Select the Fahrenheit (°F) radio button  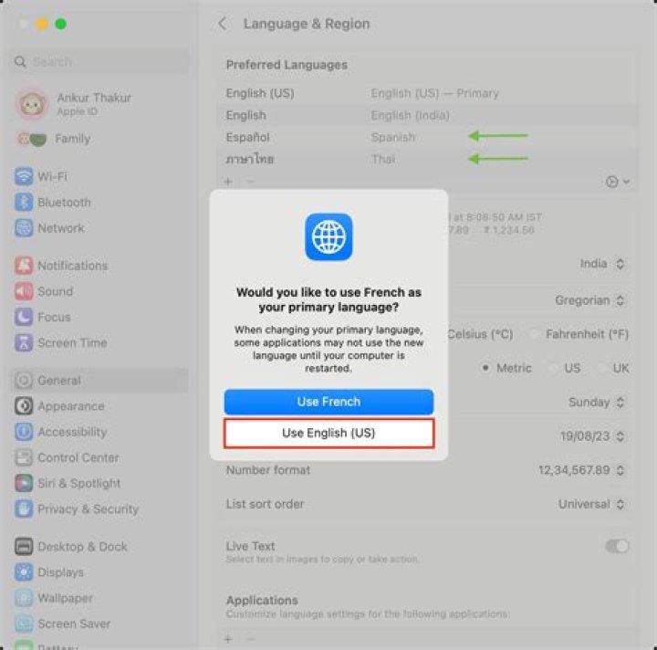tap(534, 334)
